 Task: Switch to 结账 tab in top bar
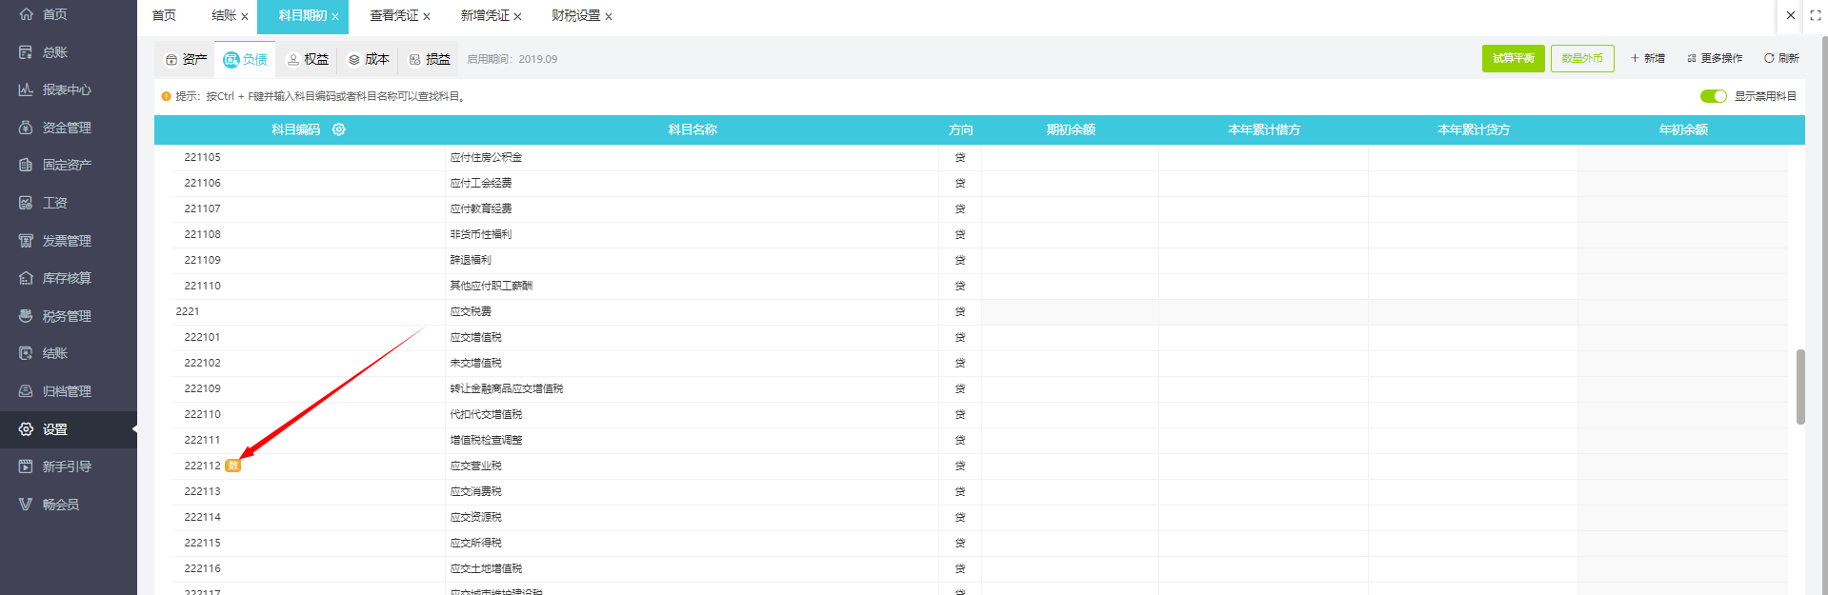224,15
